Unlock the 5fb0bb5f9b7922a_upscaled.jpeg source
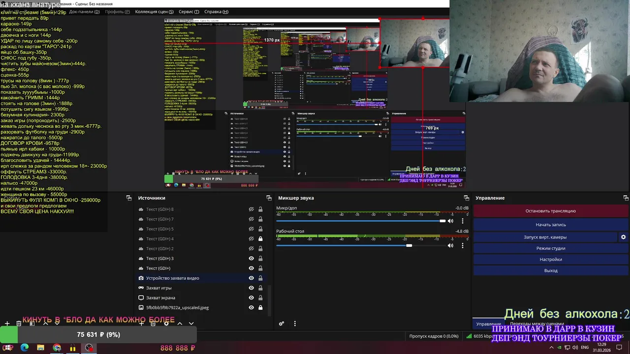Image resolution: width=630 pixels, height=354 pixels. click(260, 308)
